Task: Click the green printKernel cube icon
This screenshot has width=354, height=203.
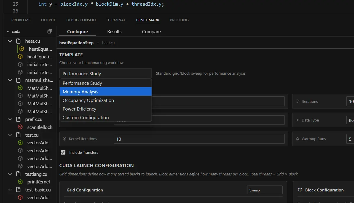Action: (20, 182)
